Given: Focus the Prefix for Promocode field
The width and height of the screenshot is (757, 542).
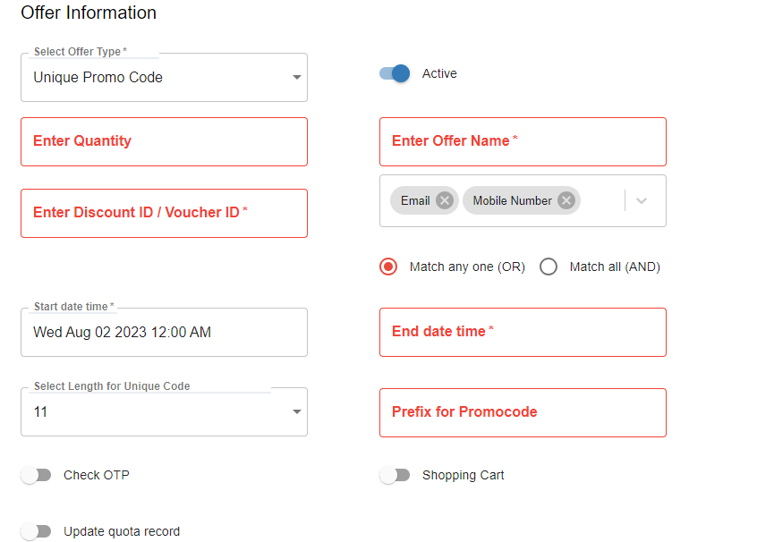Looking at the screenshot, I should click(x=523, y=412).
